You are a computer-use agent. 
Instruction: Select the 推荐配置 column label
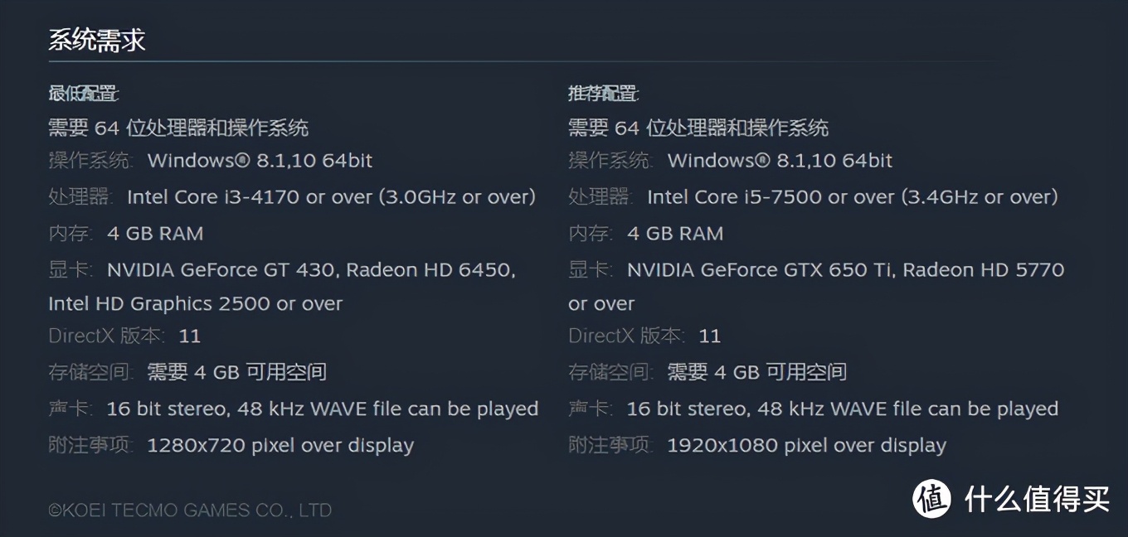(x=603, y=94)
